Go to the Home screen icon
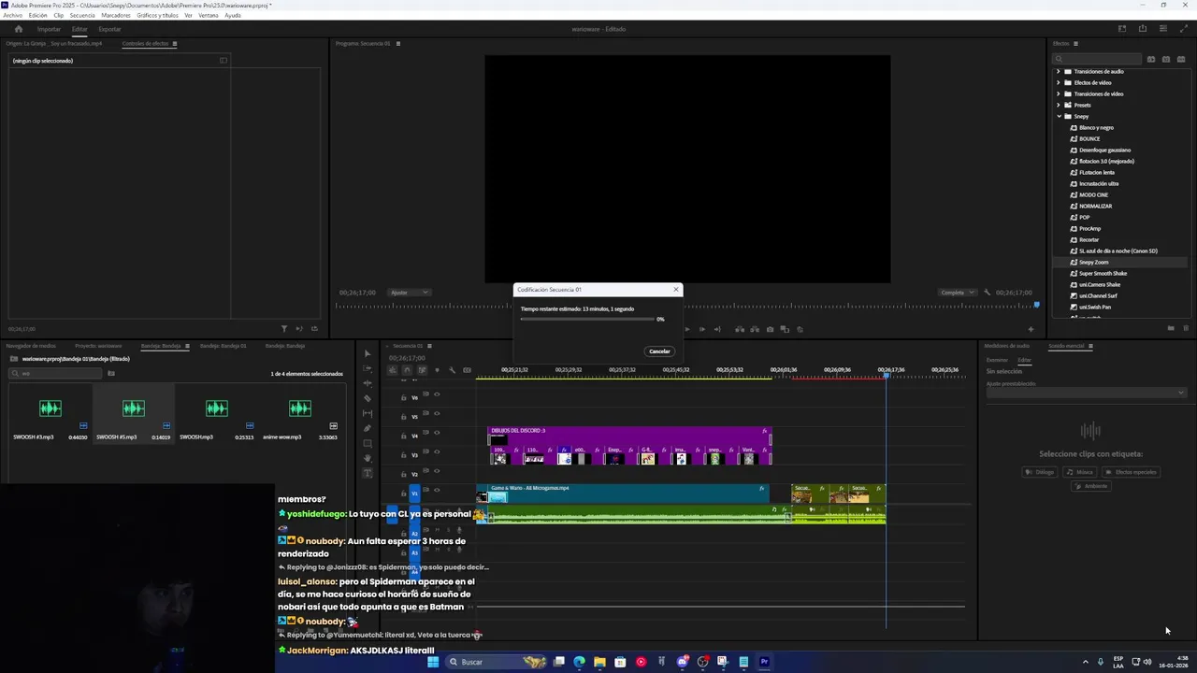The image size is (1197, 673). (x=18, y=29)
